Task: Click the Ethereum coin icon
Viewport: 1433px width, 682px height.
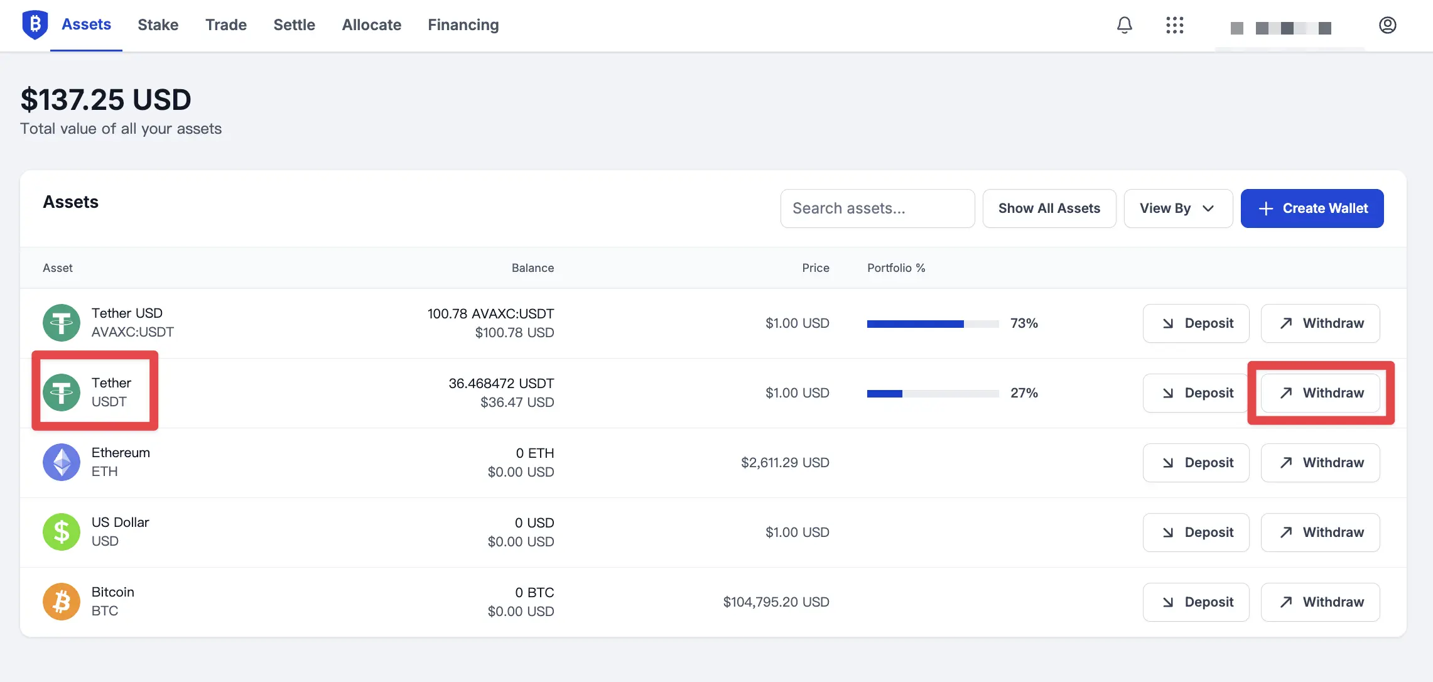Action: point(62,462)
